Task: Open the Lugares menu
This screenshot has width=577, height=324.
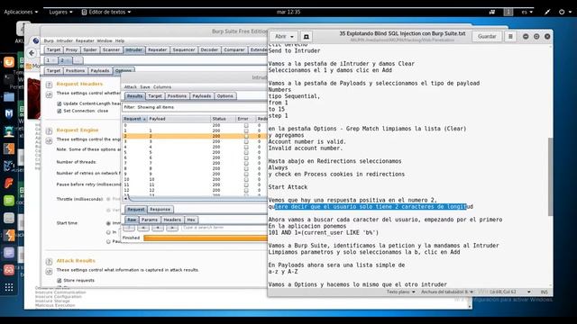Action: click(x=60, y=12)
